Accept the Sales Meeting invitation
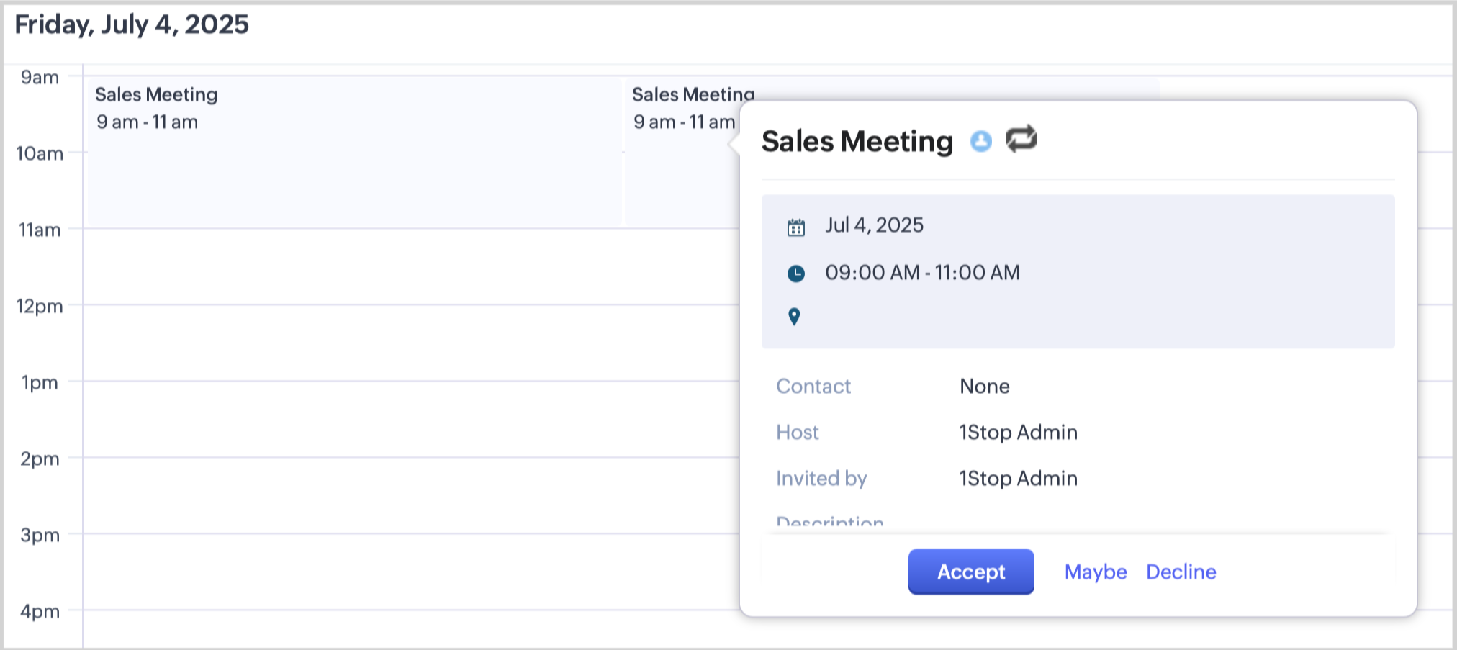1457x650 pixels. (x=970, y=572)
